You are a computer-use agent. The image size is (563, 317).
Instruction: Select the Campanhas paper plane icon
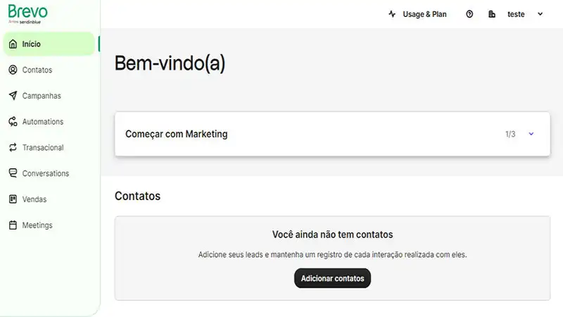[13, 96]
